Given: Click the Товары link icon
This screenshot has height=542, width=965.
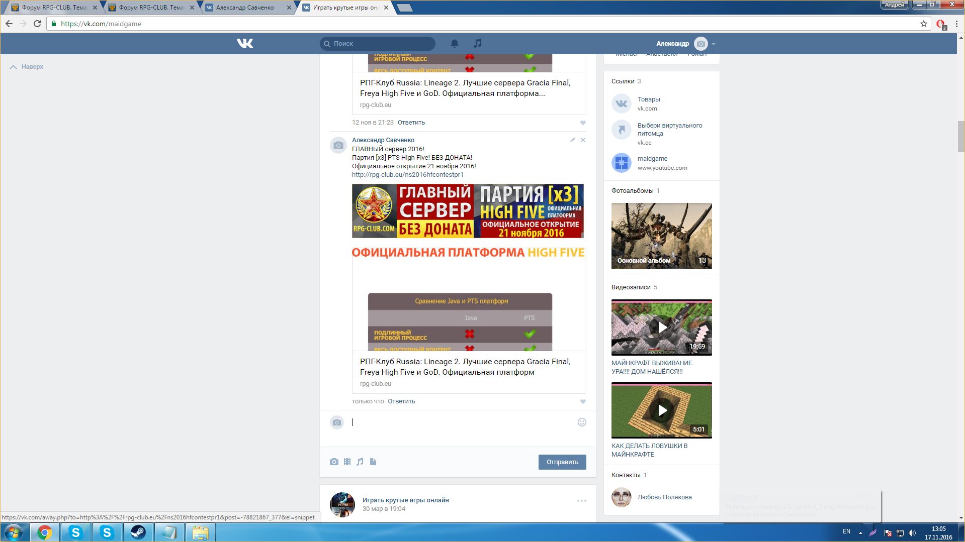Looking at the screenshot, I should pyautogui.click(x=622, y=103).
